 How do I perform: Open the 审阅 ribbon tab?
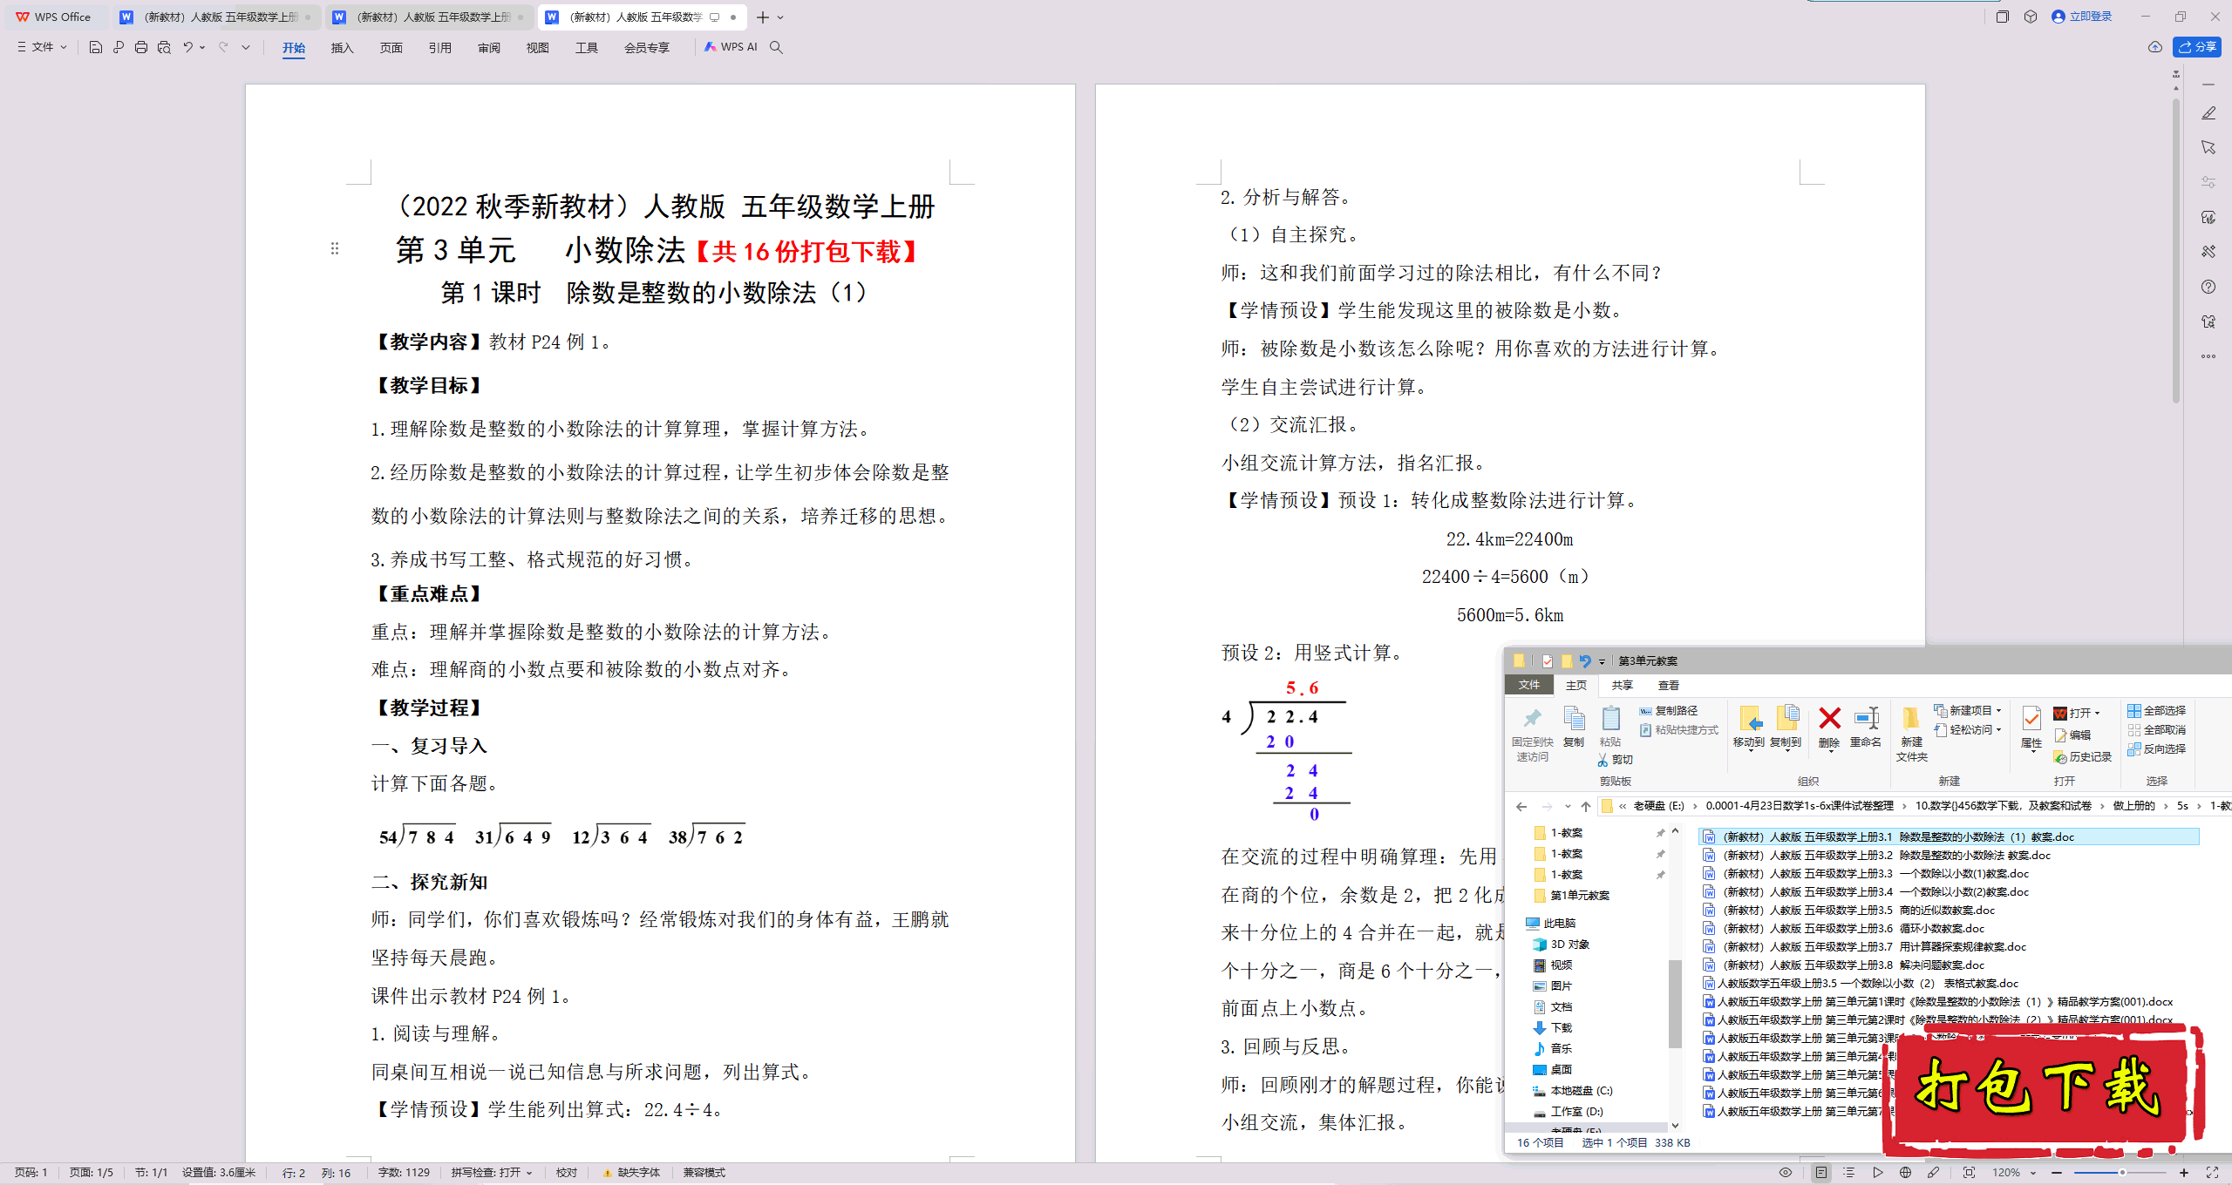click(x=488, y=48)
